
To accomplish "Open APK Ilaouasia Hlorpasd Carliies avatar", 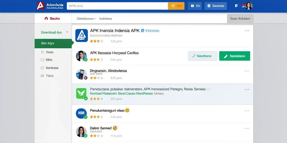I will coord(82,56).
